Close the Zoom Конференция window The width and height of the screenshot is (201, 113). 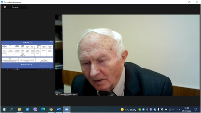(x=197, y=2)
